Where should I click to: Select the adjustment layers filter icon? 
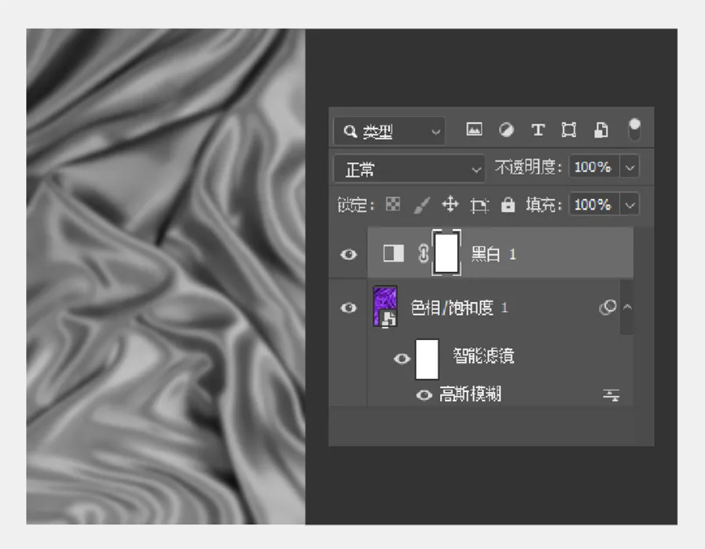pyautogui.click(x=506, y=130)
